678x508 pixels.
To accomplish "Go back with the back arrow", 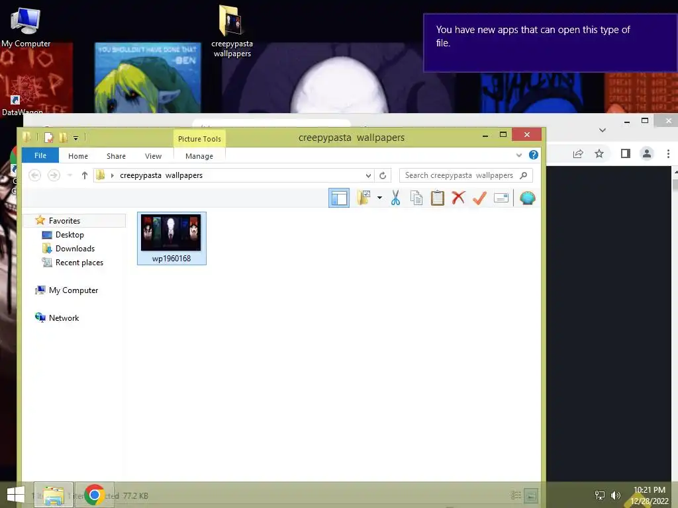I will [34, 175].
